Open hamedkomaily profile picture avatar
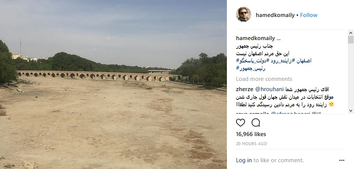This screenshot has width=354, height=169. pos(244,14)
